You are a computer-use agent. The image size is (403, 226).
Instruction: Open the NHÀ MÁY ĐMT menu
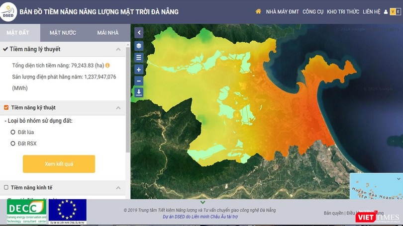[283, 12]
